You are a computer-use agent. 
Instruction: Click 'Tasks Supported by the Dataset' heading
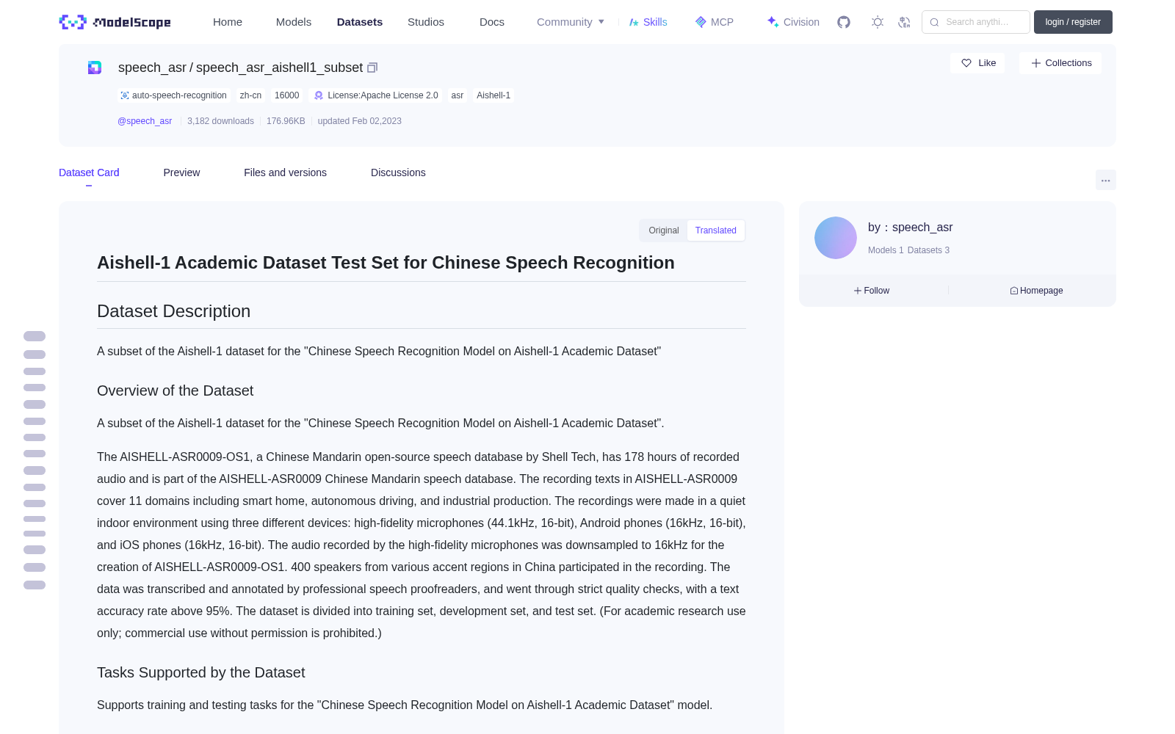point(200,673)
